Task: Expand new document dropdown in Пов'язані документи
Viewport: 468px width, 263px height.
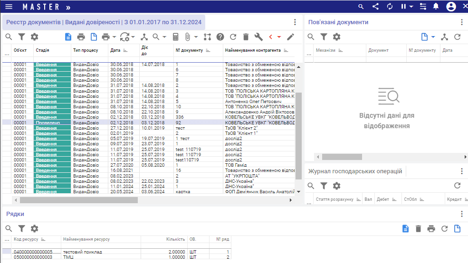Action: click(433, 37)
